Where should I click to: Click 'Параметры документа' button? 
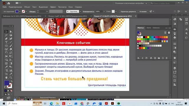point(128,11)
